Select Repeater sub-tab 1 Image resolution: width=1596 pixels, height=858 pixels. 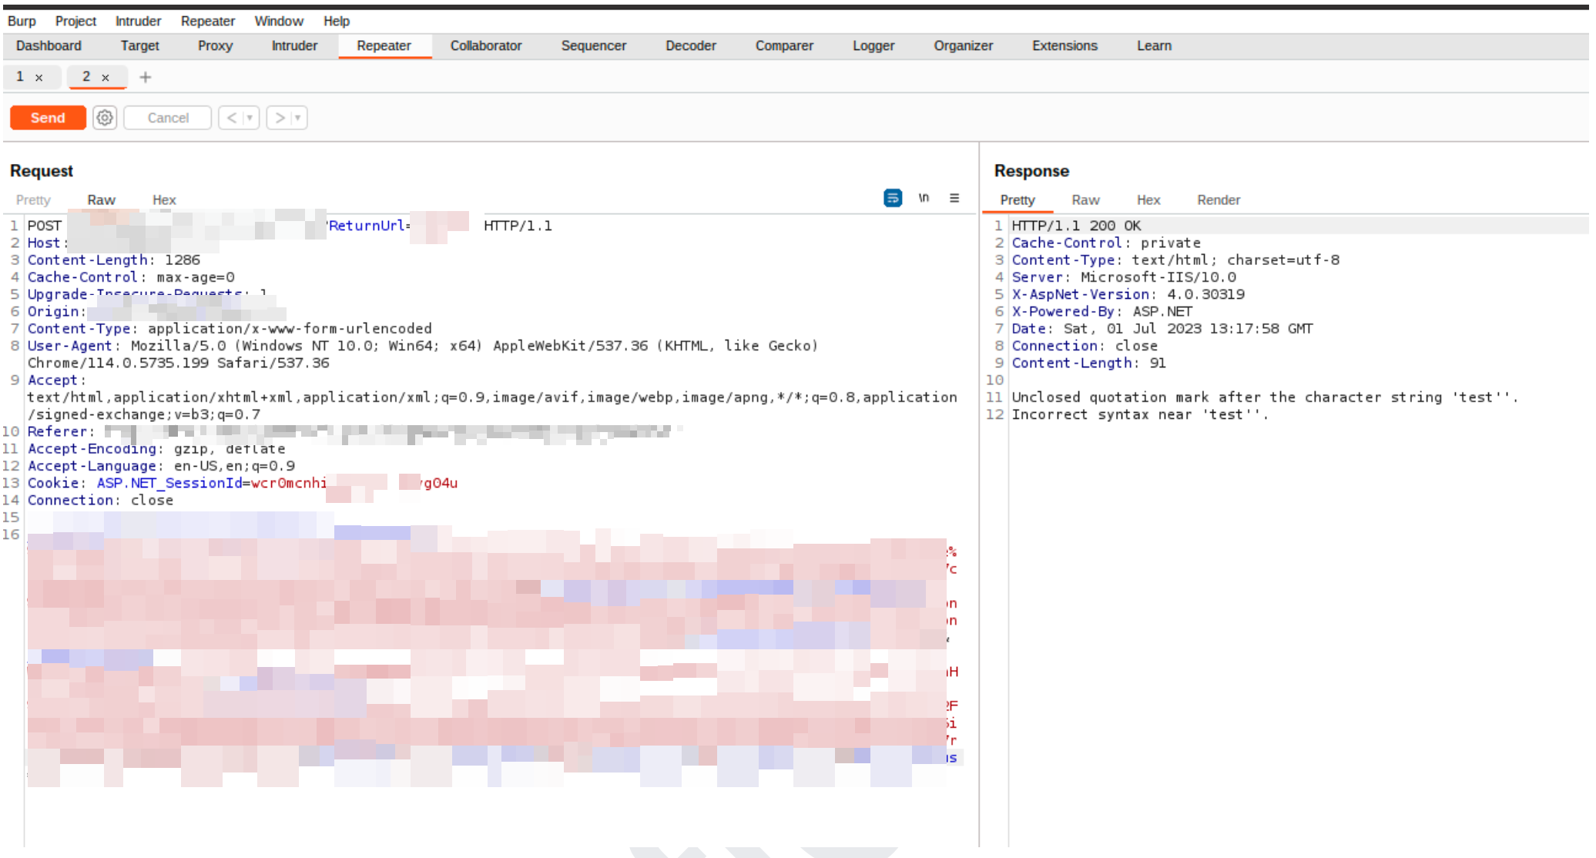point(20,76)
